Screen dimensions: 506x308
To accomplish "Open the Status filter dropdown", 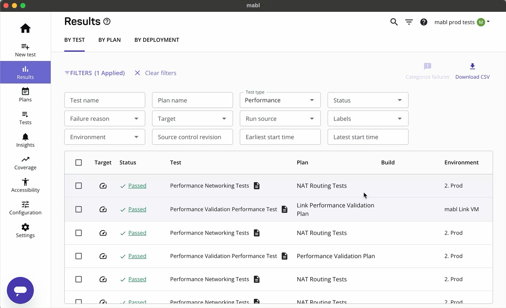I will pyautogui.click(x=368, y=100).
